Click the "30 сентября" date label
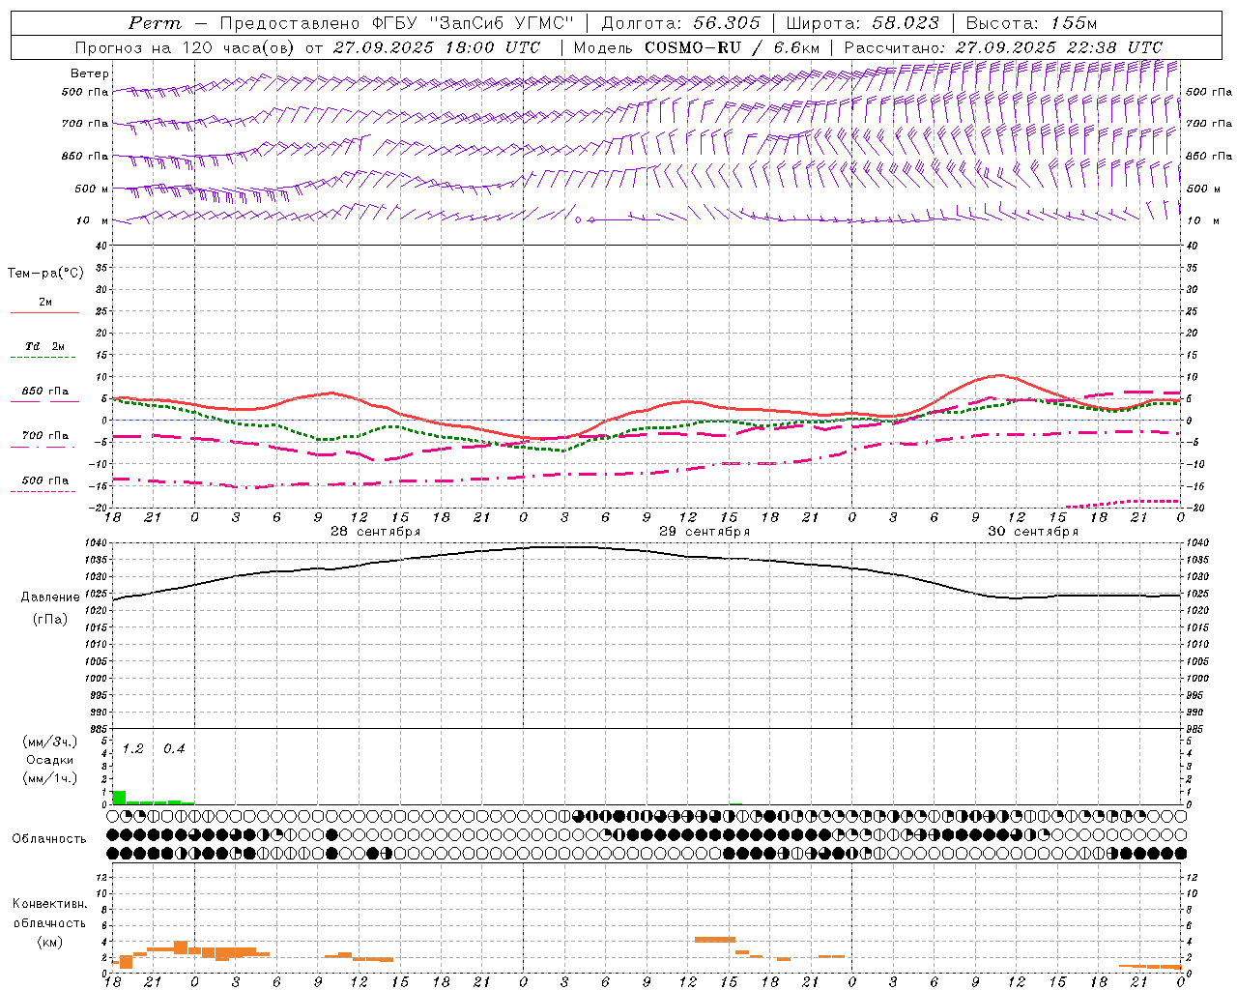This screenshot has width=1237, height=990. point(1033,532)
